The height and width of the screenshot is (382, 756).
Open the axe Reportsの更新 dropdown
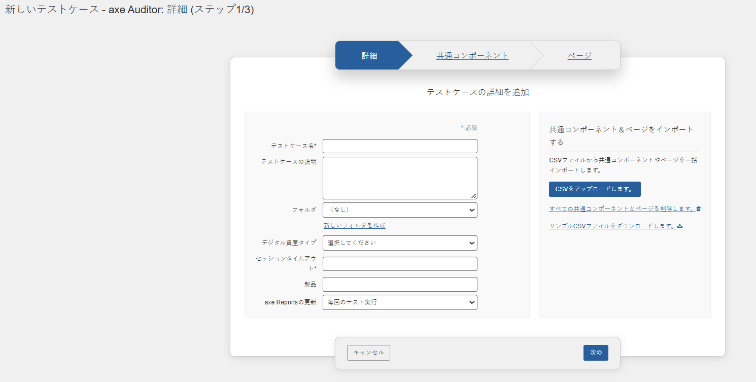pyautogui.click(x=400, y=302)
